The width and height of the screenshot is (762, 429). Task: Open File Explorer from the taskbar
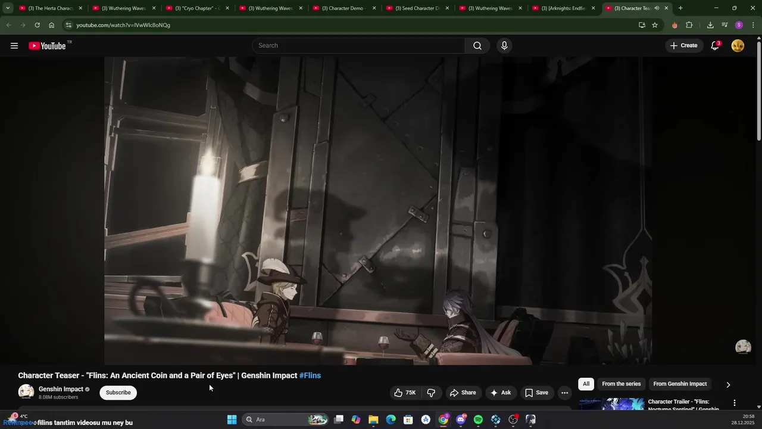(373, 419)
